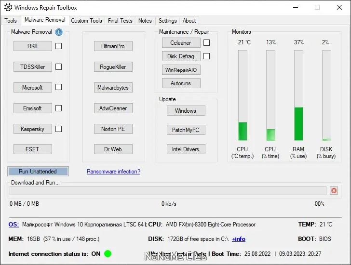The width and height of the screenshot is (351, 265).
Task: Cancel the download with the red X icon
Action: coord(334,190)
